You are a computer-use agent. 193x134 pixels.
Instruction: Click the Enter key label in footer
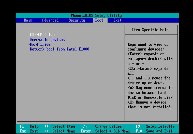86,131
